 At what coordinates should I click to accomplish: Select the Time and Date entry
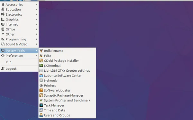click(x=67, y=110)
